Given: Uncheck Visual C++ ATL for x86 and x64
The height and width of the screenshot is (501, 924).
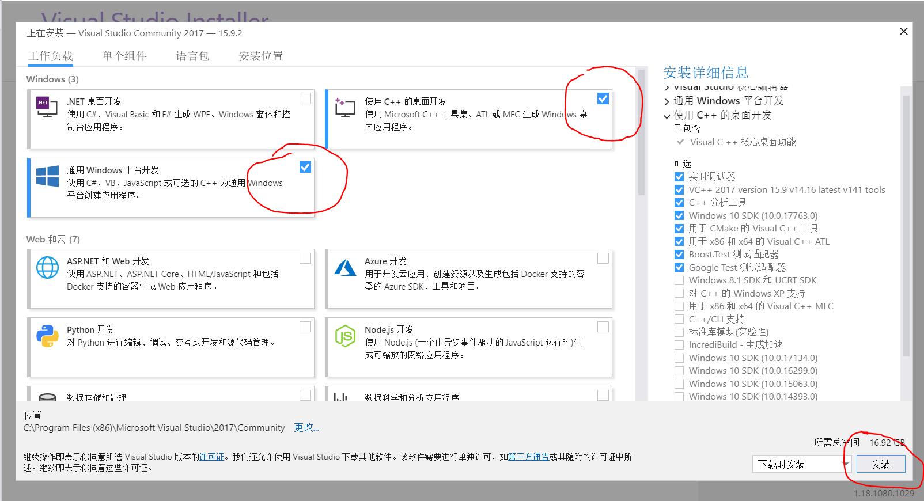Looking at the screenshot, I should click(679, 242).
